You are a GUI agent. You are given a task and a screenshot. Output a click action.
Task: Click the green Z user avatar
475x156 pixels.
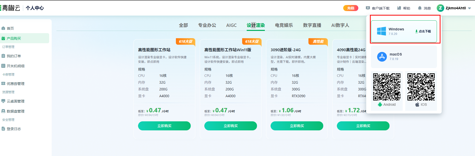click(x=440, y=8)
